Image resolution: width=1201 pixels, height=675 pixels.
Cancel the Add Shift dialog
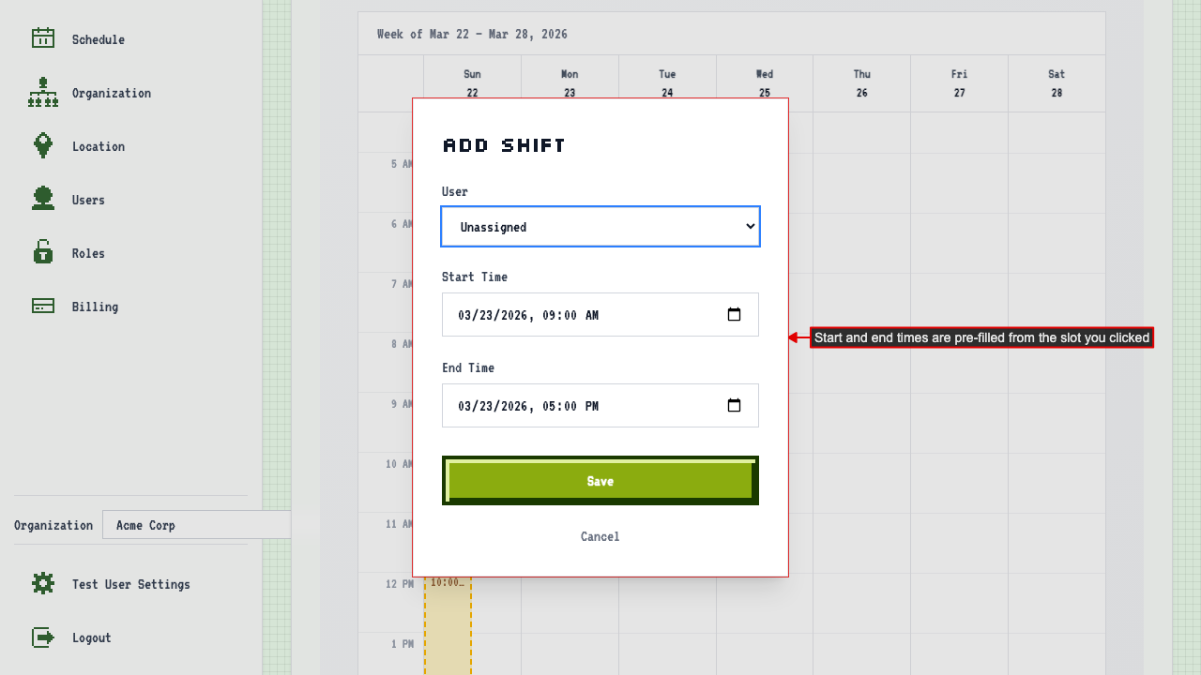click(x=600, y=536)
